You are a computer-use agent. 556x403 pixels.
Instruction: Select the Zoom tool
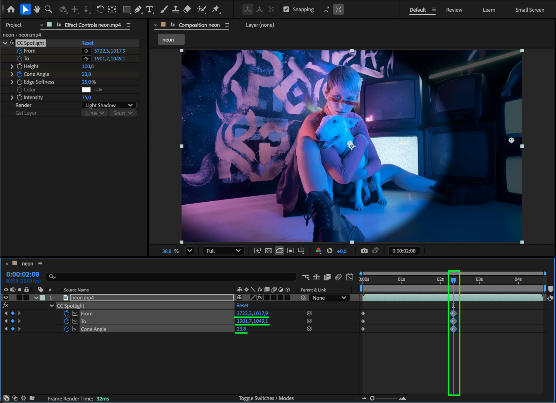[48, 9]
